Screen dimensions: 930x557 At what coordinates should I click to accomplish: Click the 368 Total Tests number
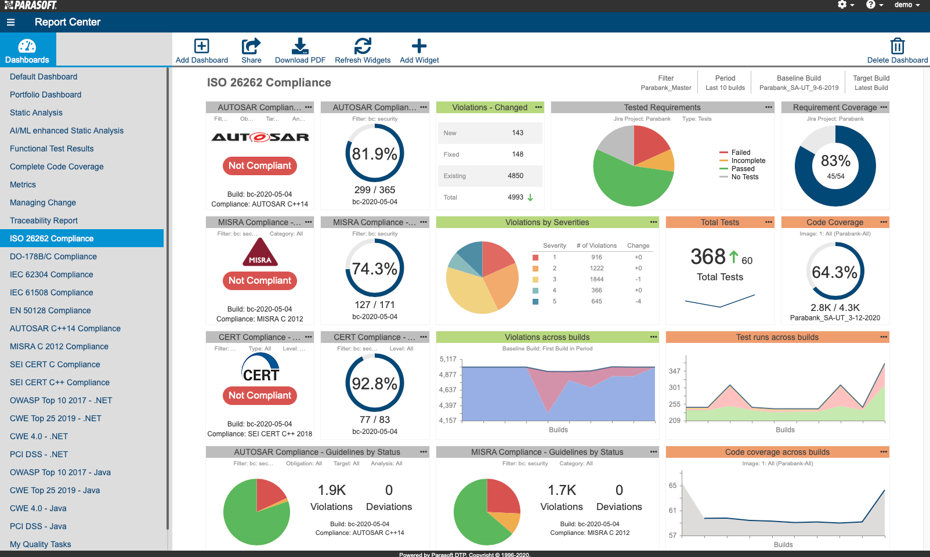708,256
